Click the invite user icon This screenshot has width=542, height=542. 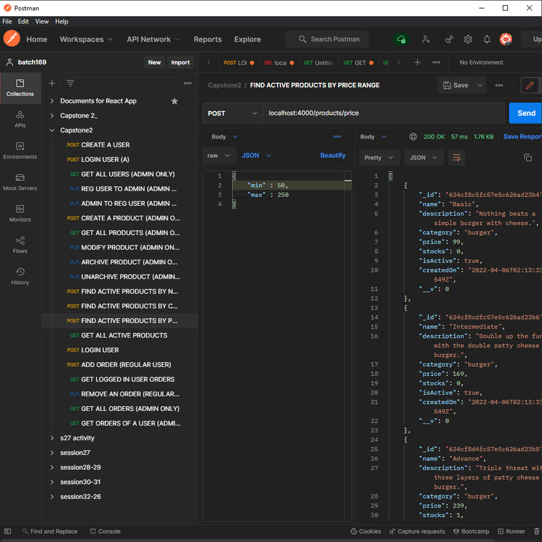click(x=426, y=40)
